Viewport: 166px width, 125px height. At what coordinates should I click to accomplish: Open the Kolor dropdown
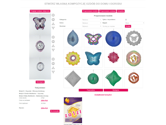[x=92, y=23]
